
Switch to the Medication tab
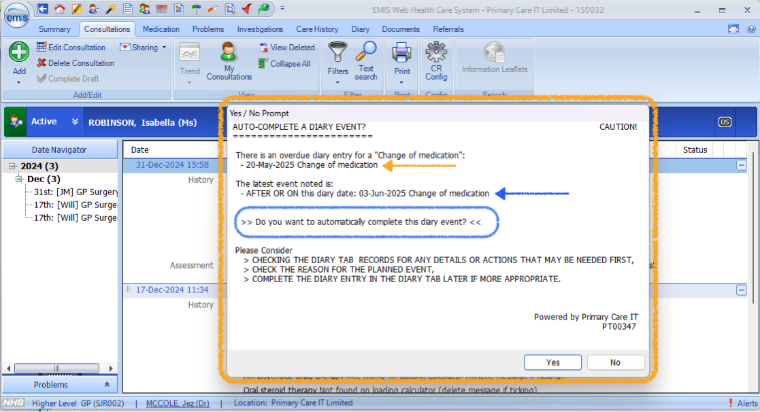(161, 29)
